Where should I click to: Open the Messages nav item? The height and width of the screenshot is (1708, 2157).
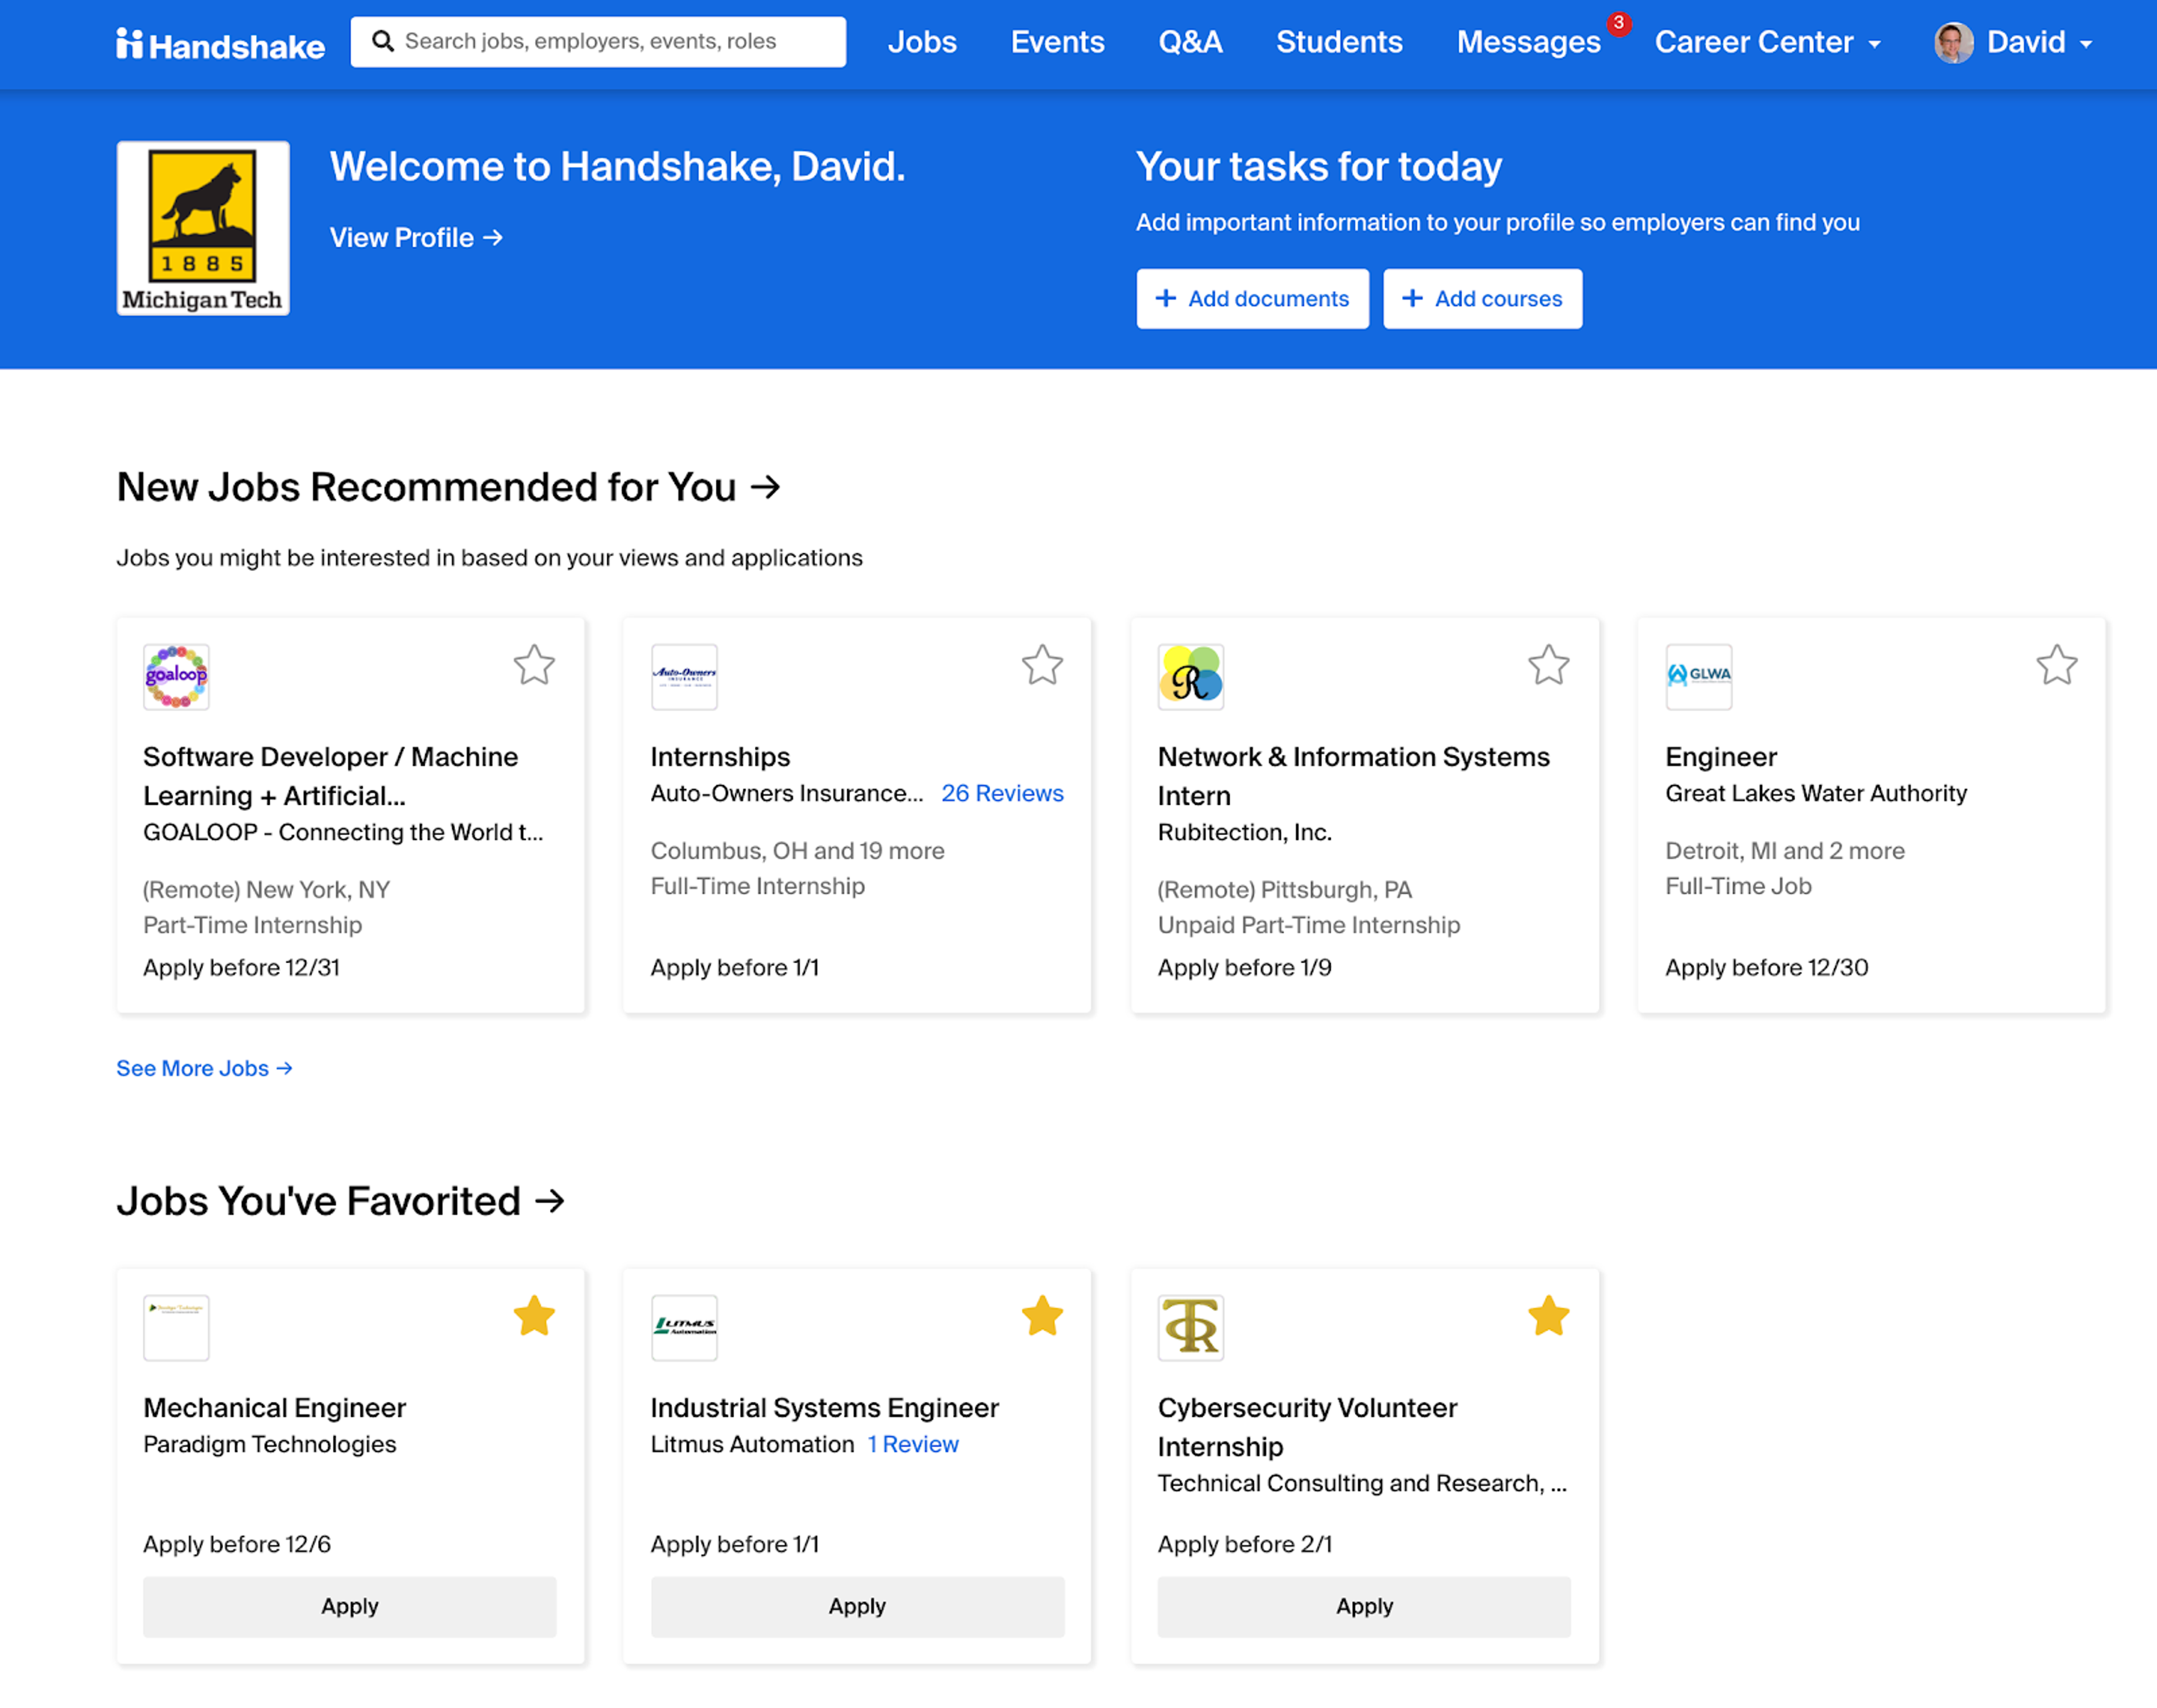tap(1528, 43)
